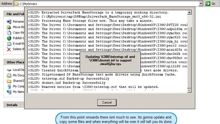Click 'Slipstreamed DP MassStorage text mode' line
The height and width of the screenshot is (124, 220).
(102, 74)
